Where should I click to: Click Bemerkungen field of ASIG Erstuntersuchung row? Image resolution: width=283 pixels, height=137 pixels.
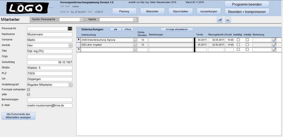click(171, 40)
